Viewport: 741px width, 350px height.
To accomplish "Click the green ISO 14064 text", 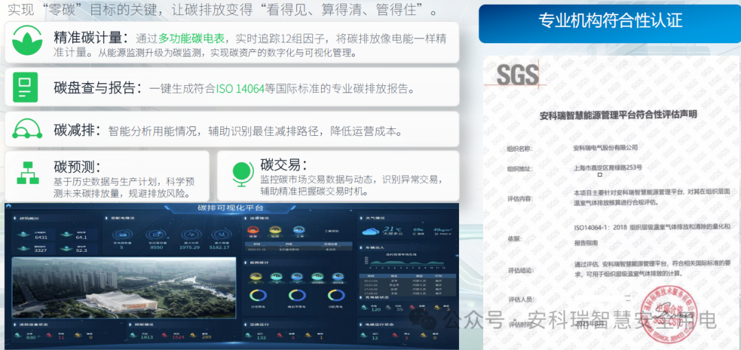I will point(240,88).
